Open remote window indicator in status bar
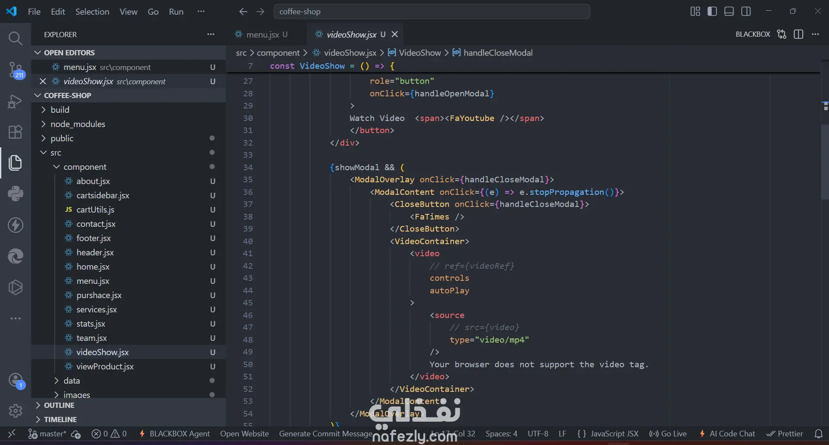The width and height of the screenshot is (829, 445). [x=12, y=433]
